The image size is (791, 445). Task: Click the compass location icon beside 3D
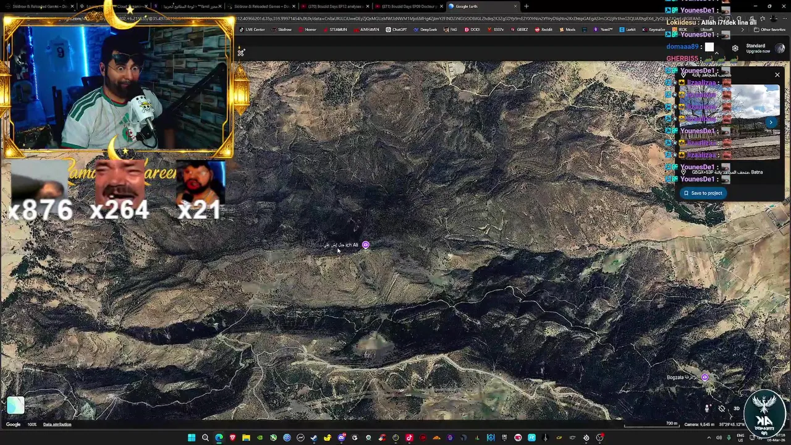point(721,409)
